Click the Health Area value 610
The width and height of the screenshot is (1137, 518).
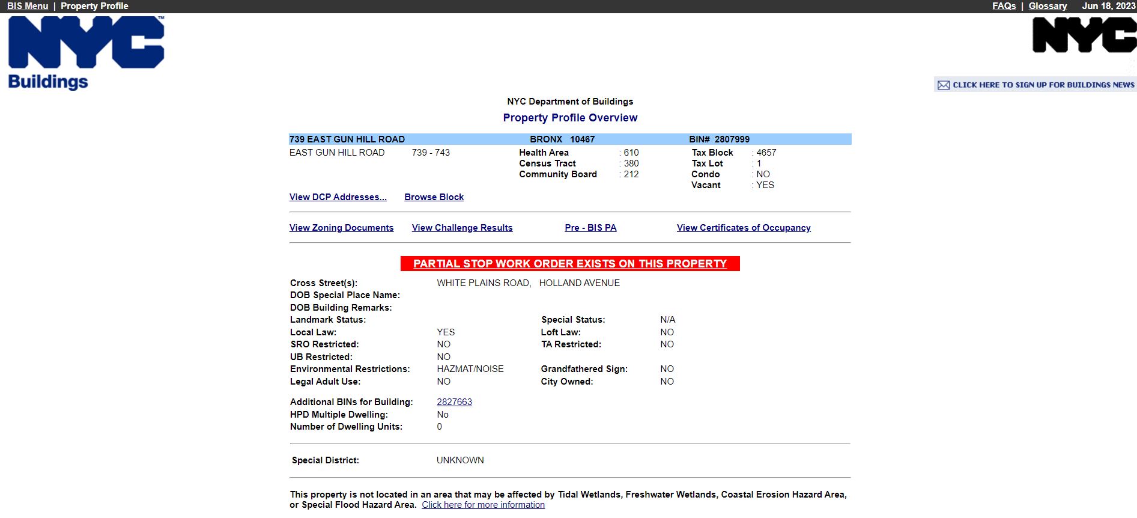(x=631, y=153)
